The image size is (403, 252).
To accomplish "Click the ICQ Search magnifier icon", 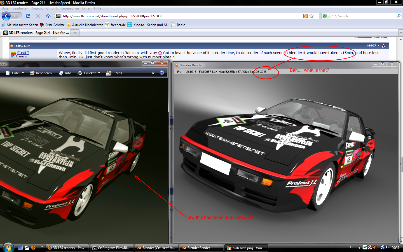I will (399, 16).
